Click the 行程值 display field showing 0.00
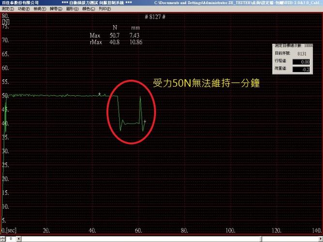This screenshot has height=242, width=323. 301,62
